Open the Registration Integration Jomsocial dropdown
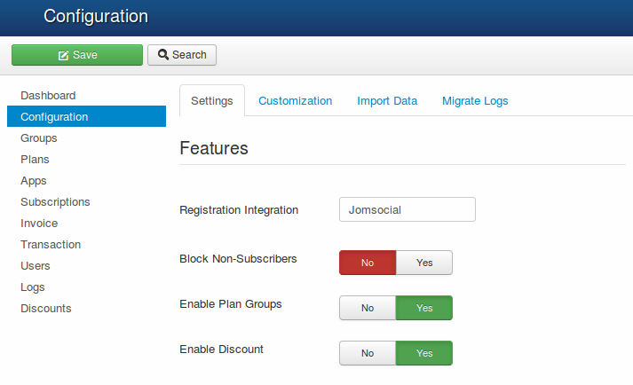 pos(407,209)
